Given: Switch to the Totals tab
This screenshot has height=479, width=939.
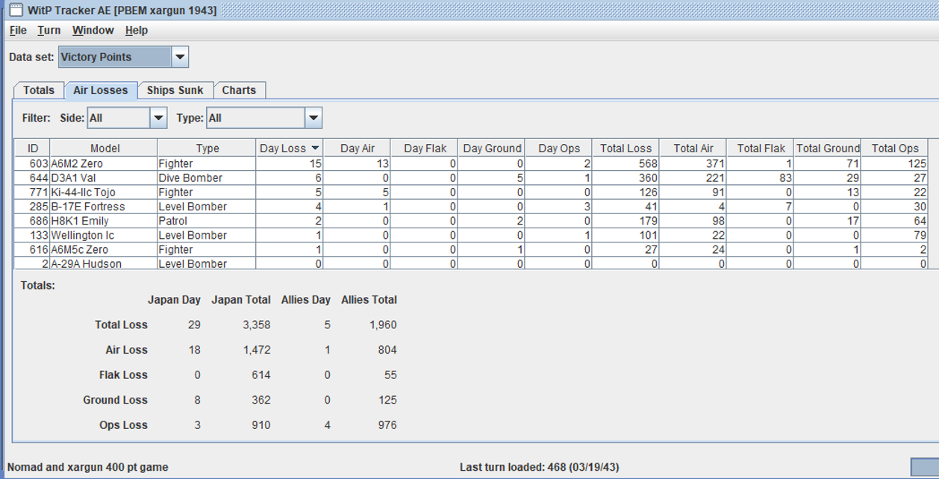Looking at the screenshot, I should click(39, 90).
